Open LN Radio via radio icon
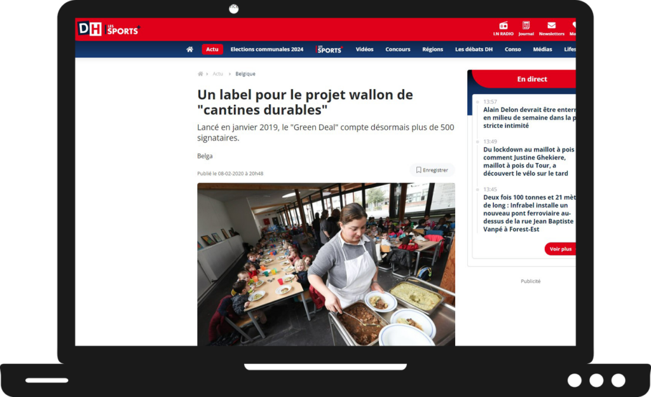The height and width of the screenshot is (397, 651). pos(503,25)
